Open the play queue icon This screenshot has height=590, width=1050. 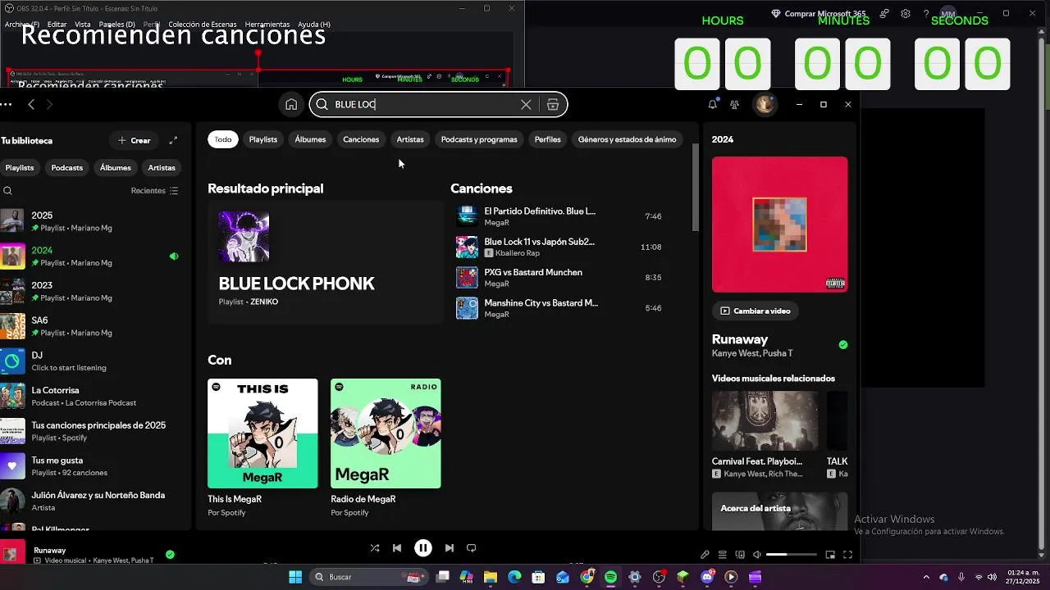[x=723, y=555]
